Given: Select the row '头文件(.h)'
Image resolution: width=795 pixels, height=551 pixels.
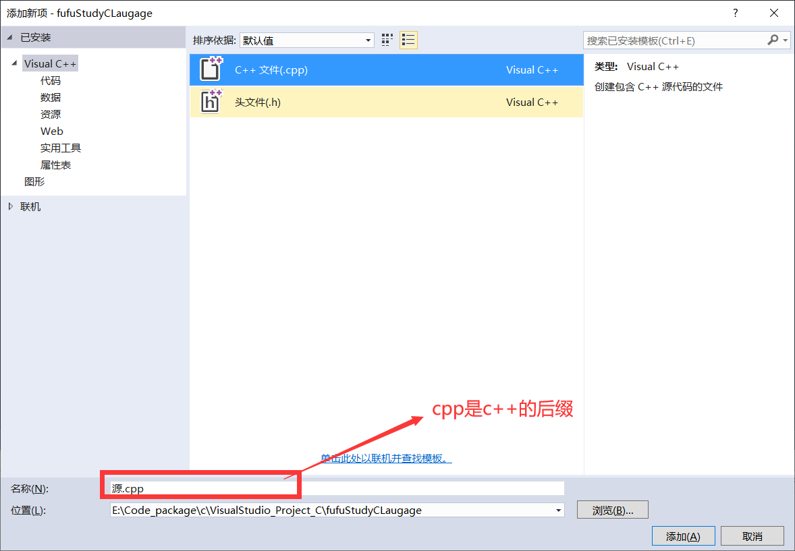Looking at the screenshot, I should click(386, 102).
